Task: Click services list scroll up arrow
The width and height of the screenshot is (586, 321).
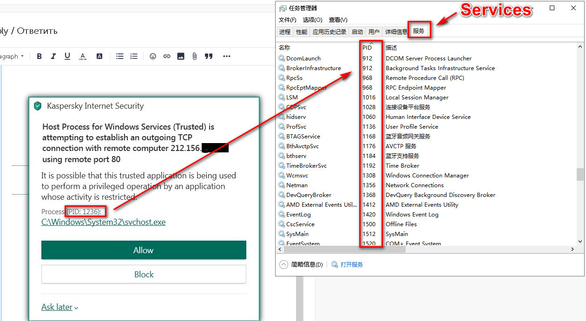Action: pos(580,47)
